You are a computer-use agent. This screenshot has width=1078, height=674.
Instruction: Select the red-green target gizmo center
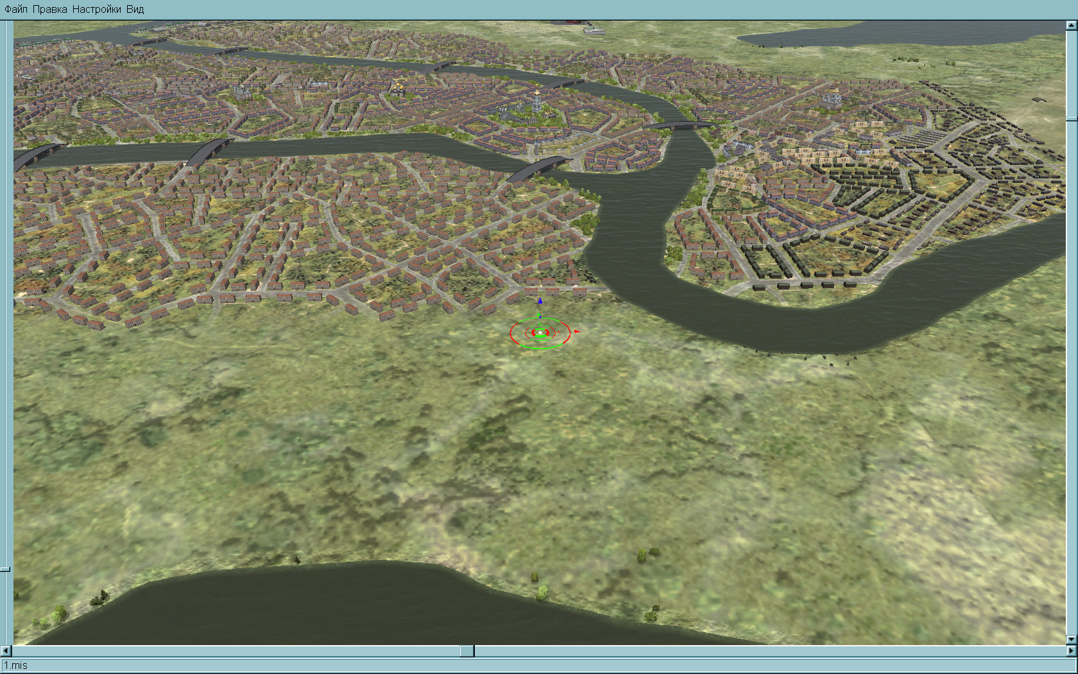540,333
